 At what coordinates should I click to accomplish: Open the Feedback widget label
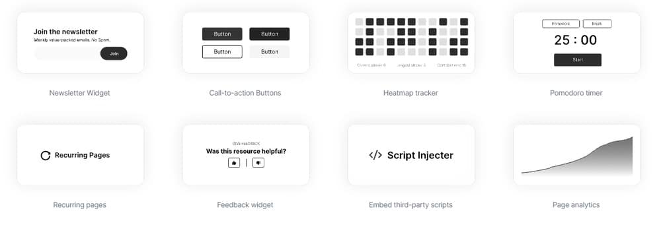pos(245,205)
